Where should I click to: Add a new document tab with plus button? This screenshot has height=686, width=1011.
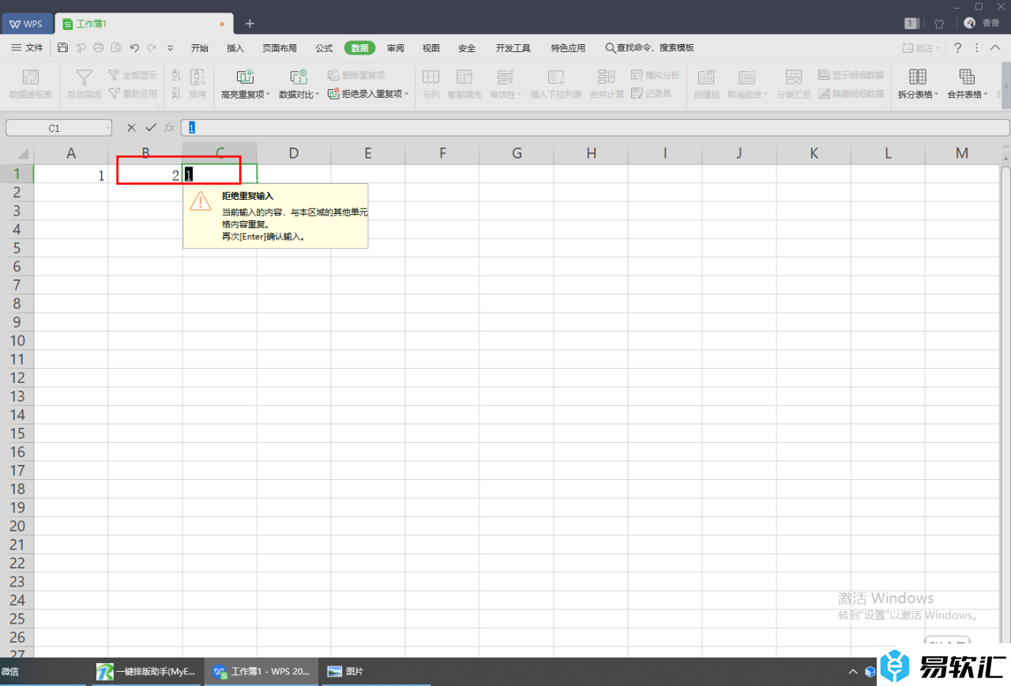tap(250, 24)
